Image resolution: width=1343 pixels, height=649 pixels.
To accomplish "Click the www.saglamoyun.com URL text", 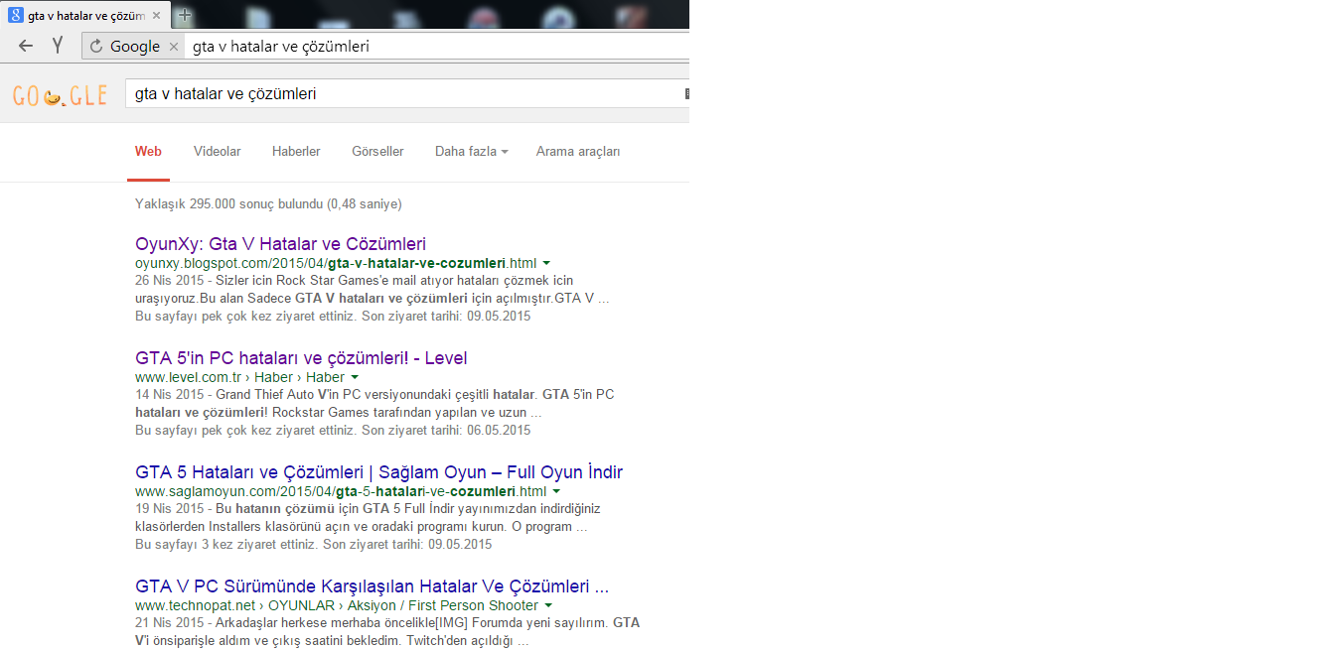I will [x=341, y=491].
